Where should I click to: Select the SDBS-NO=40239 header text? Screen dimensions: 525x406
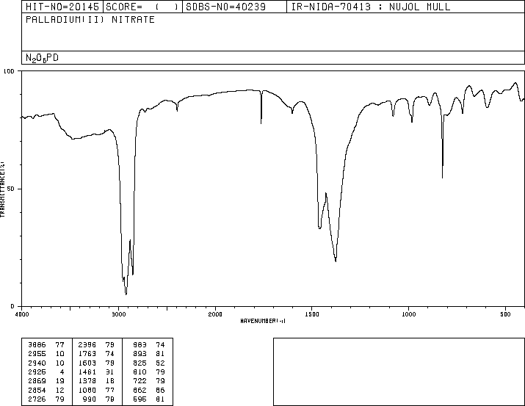pos(226,7)
